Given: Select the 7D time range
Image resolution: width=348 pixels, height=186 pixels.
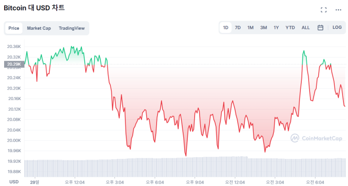Looking at the screenshot, I should pyautogui.click(x=238, y=27).
